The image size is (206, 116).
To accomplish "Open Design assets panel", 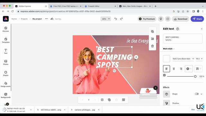I will tap(6, 84).
